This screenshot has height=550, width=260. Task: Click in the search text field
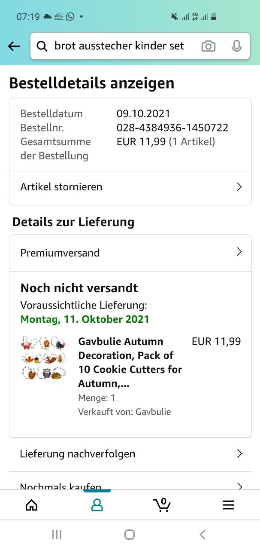click(119, 46)
